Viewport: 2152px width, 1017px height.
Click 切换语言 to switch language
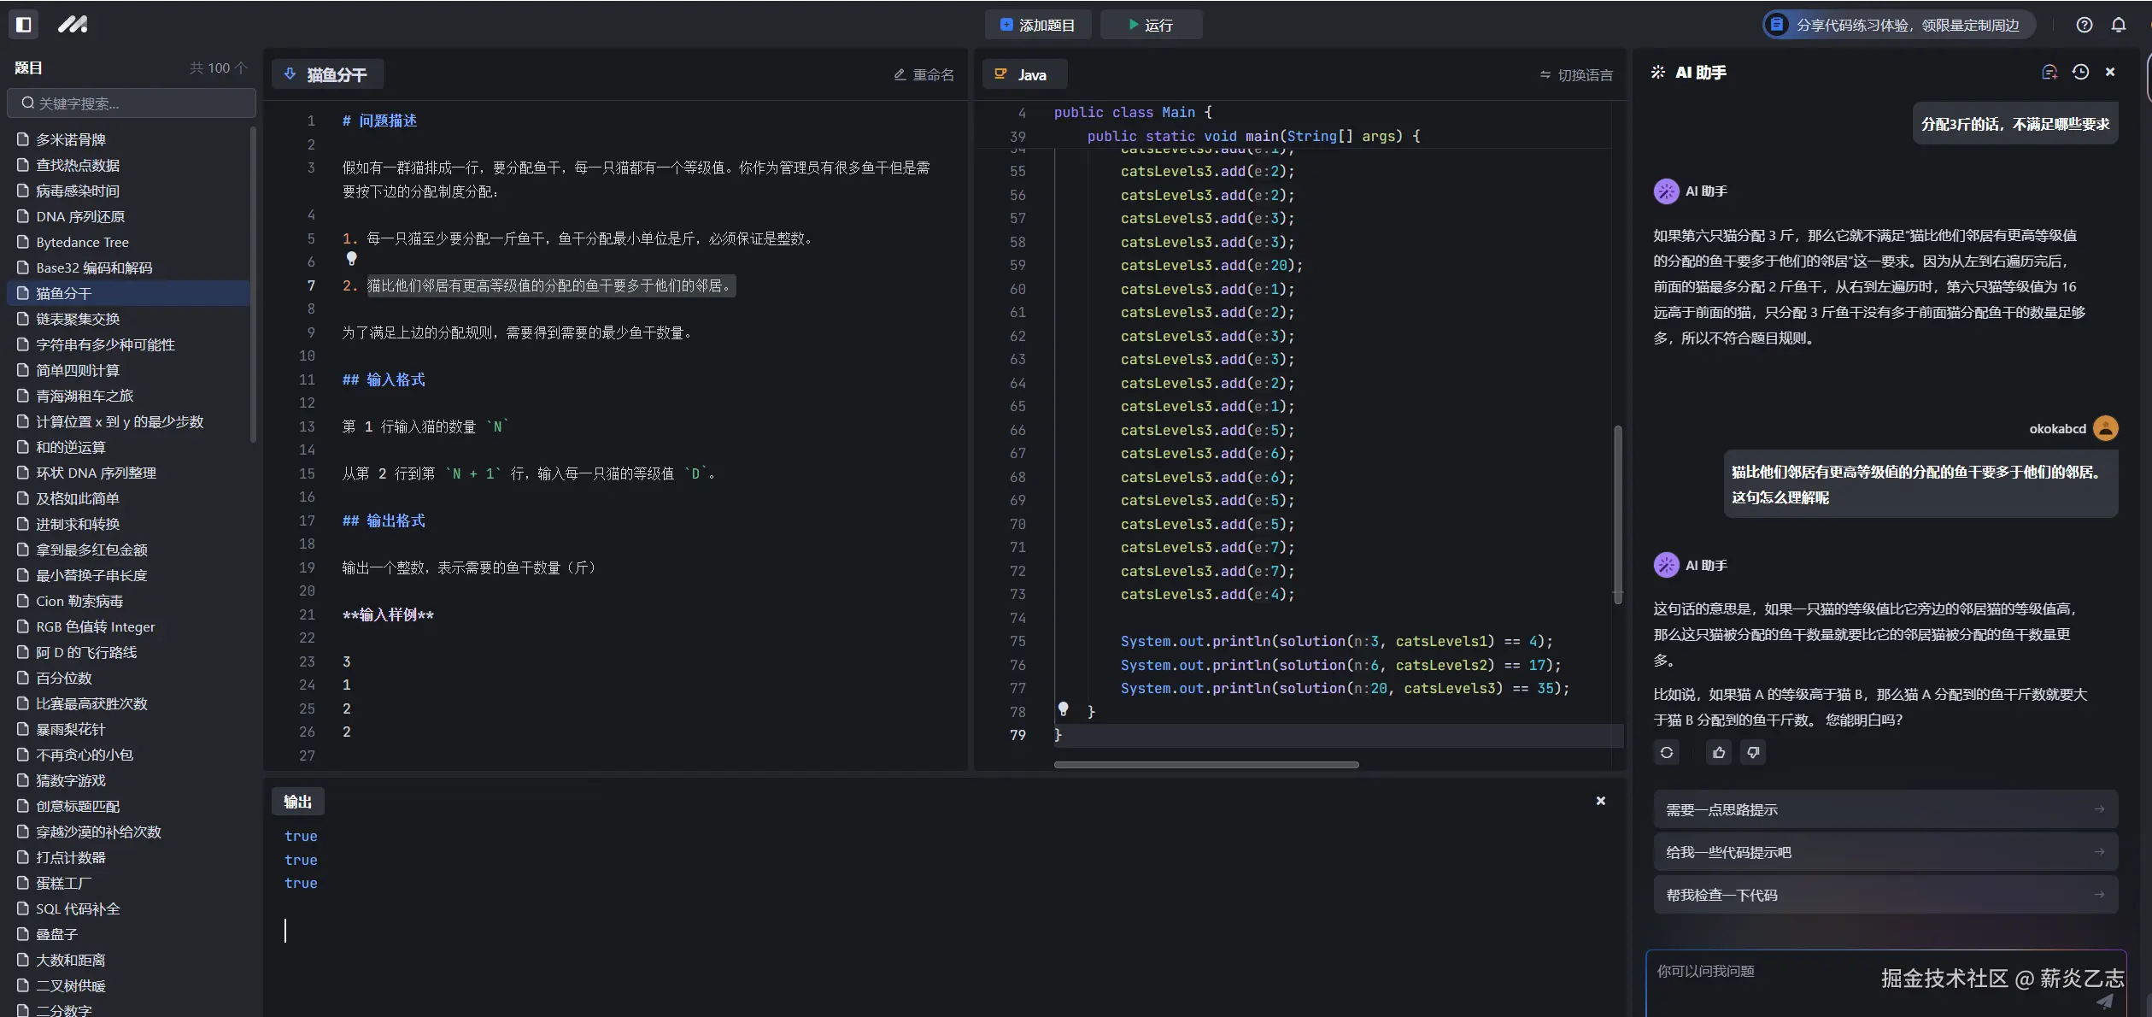pyautogui.click(x=1576, y=75)
